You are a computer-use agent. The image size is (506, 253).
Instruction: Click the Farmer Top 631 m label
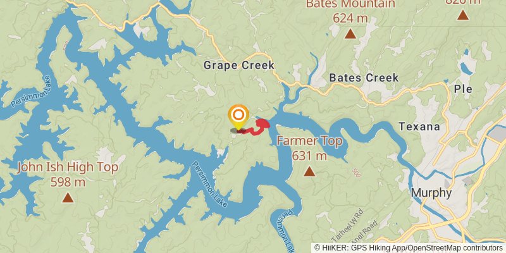coord(309,149)
